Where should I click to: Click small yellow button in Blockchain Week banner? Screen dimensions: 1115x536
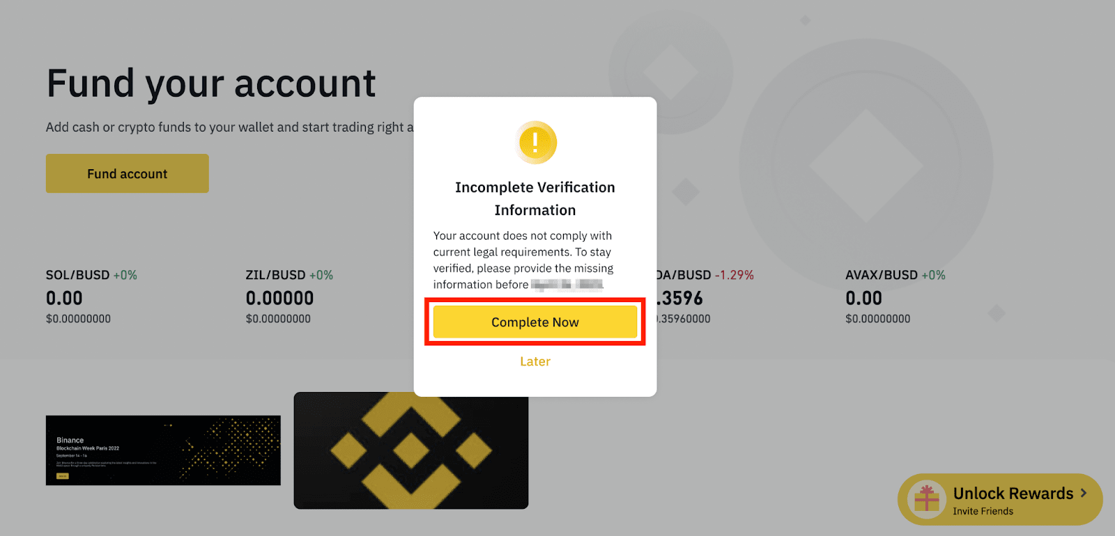(63, 476)
